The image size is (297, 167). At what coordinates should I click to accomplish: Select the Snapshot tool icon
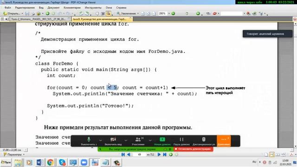(103, 13)
